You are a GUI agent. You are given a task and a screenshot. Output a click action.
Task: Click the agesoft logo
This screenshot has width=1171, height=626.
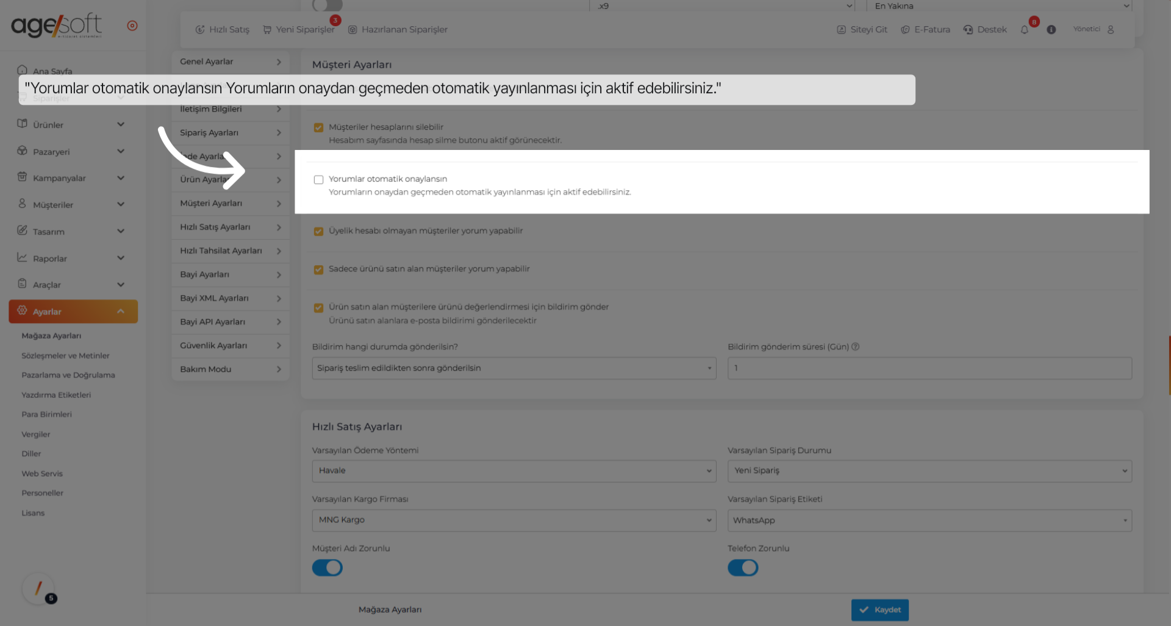click(x=57, y=25)
